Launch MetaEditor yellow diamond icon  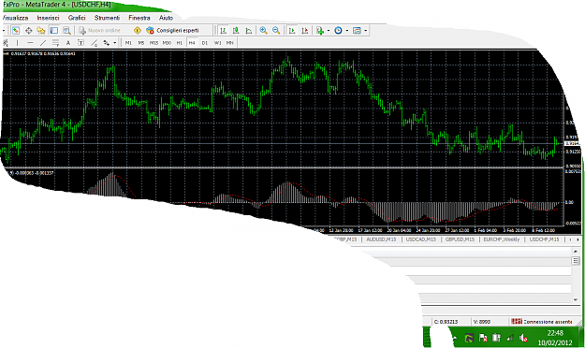pyautogui.click(x=138, y=31)
